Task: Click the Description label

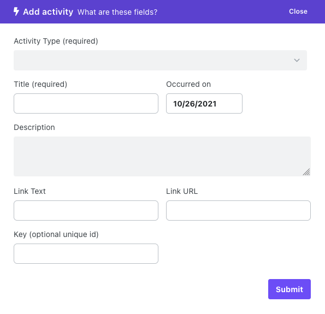Action: [34, 127]
